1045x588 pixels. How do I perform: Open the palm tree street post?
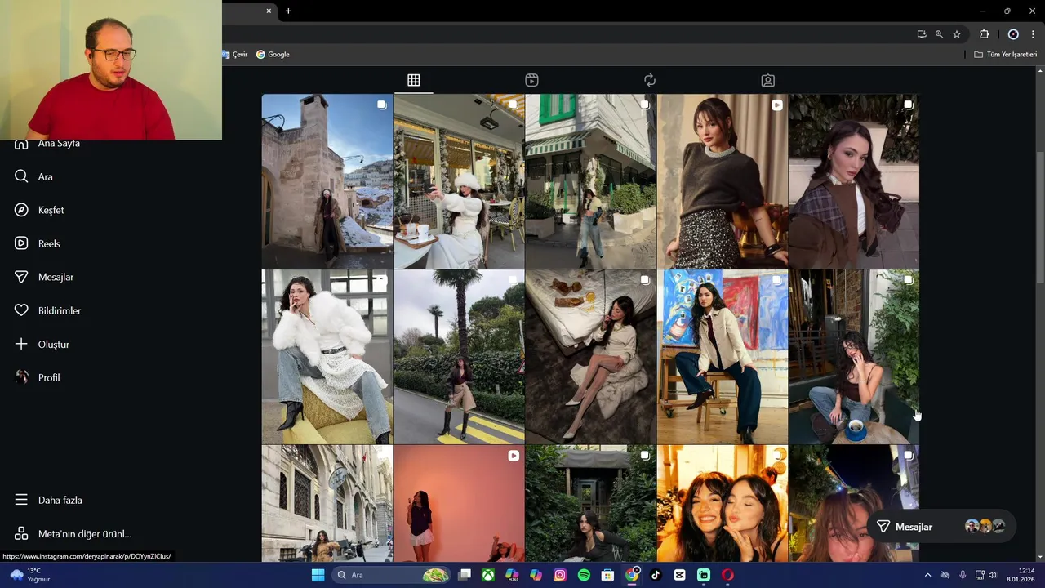coord(458,357)
